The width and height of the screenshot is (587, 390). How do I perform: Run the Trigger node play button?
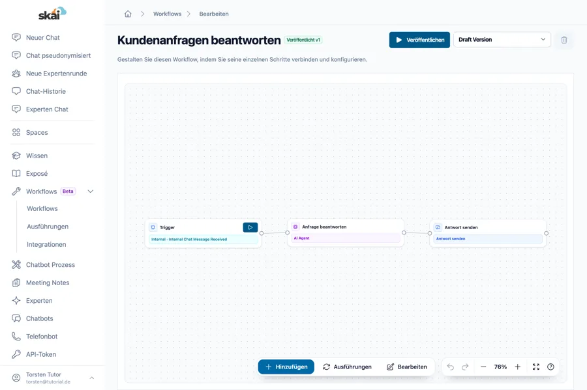(250, 227)
